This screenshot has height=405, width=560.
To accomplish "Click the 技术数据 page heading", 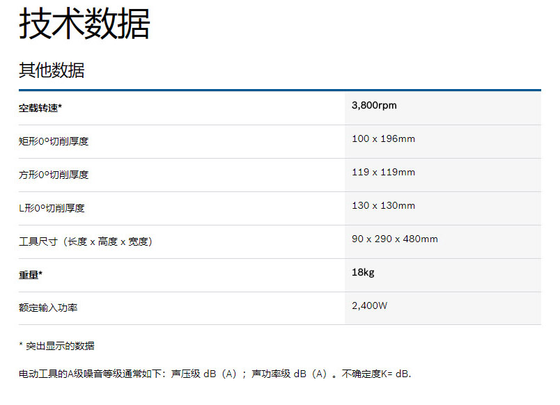I will pyautogui.click(x=84, y=24).
